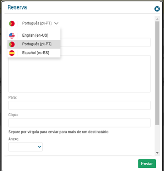This screenshot has width=164, height=171.
Task: Click inside the large message text area
Action: (80, 75)
